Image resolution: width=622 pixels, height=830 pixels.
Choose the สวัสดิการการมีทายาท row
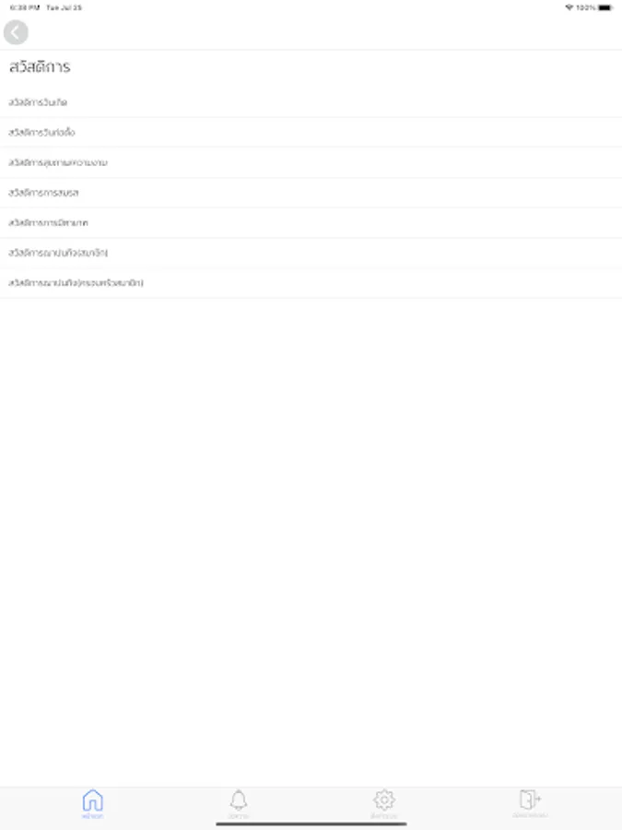(311, 223)
